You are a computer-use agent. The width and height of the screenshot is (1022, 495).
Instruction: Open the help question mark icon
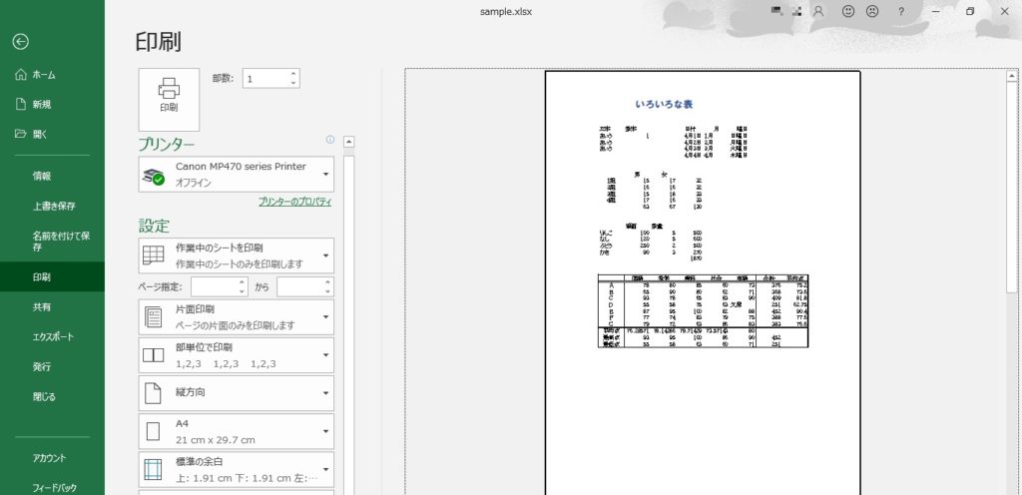900,11
